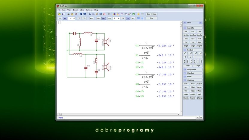Open the Options menu
This screenshot has width=249, height=140.
pos(89,10)
